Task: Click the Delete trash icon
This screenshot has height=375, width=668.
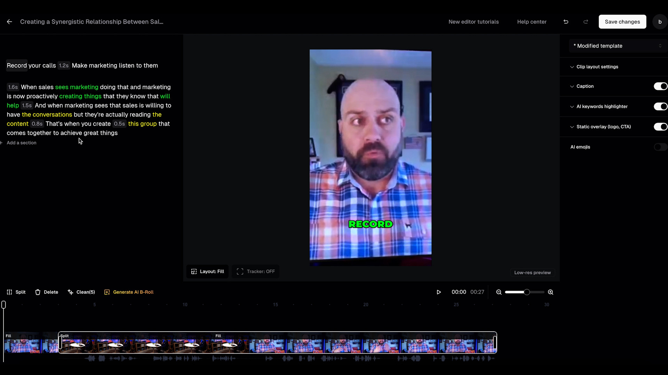Action: tap(38, 292)
